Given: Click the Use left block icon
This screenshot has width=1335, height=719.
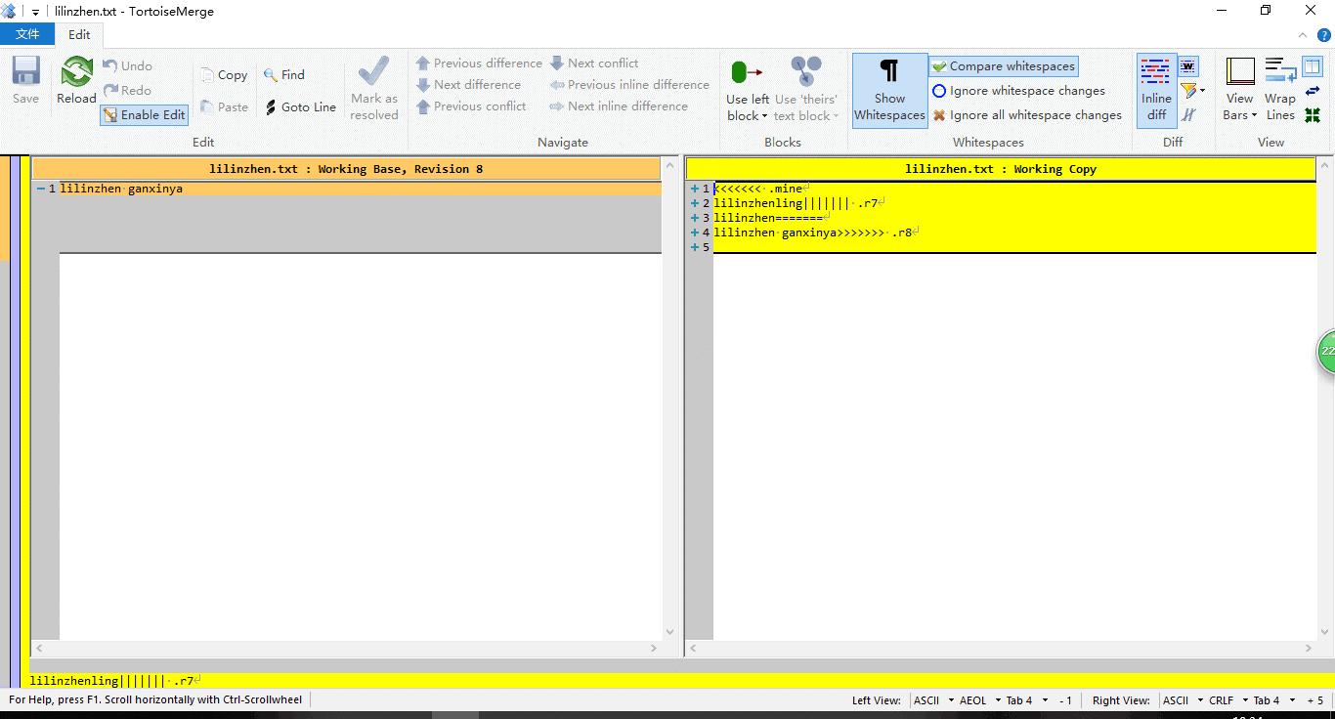Looking at the screenshot, I should tap(748, 73).
